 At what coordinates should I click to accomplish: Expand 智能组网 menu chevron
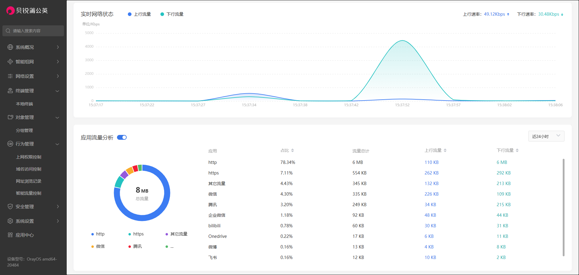pyautogui.click(x=58, y=62)
